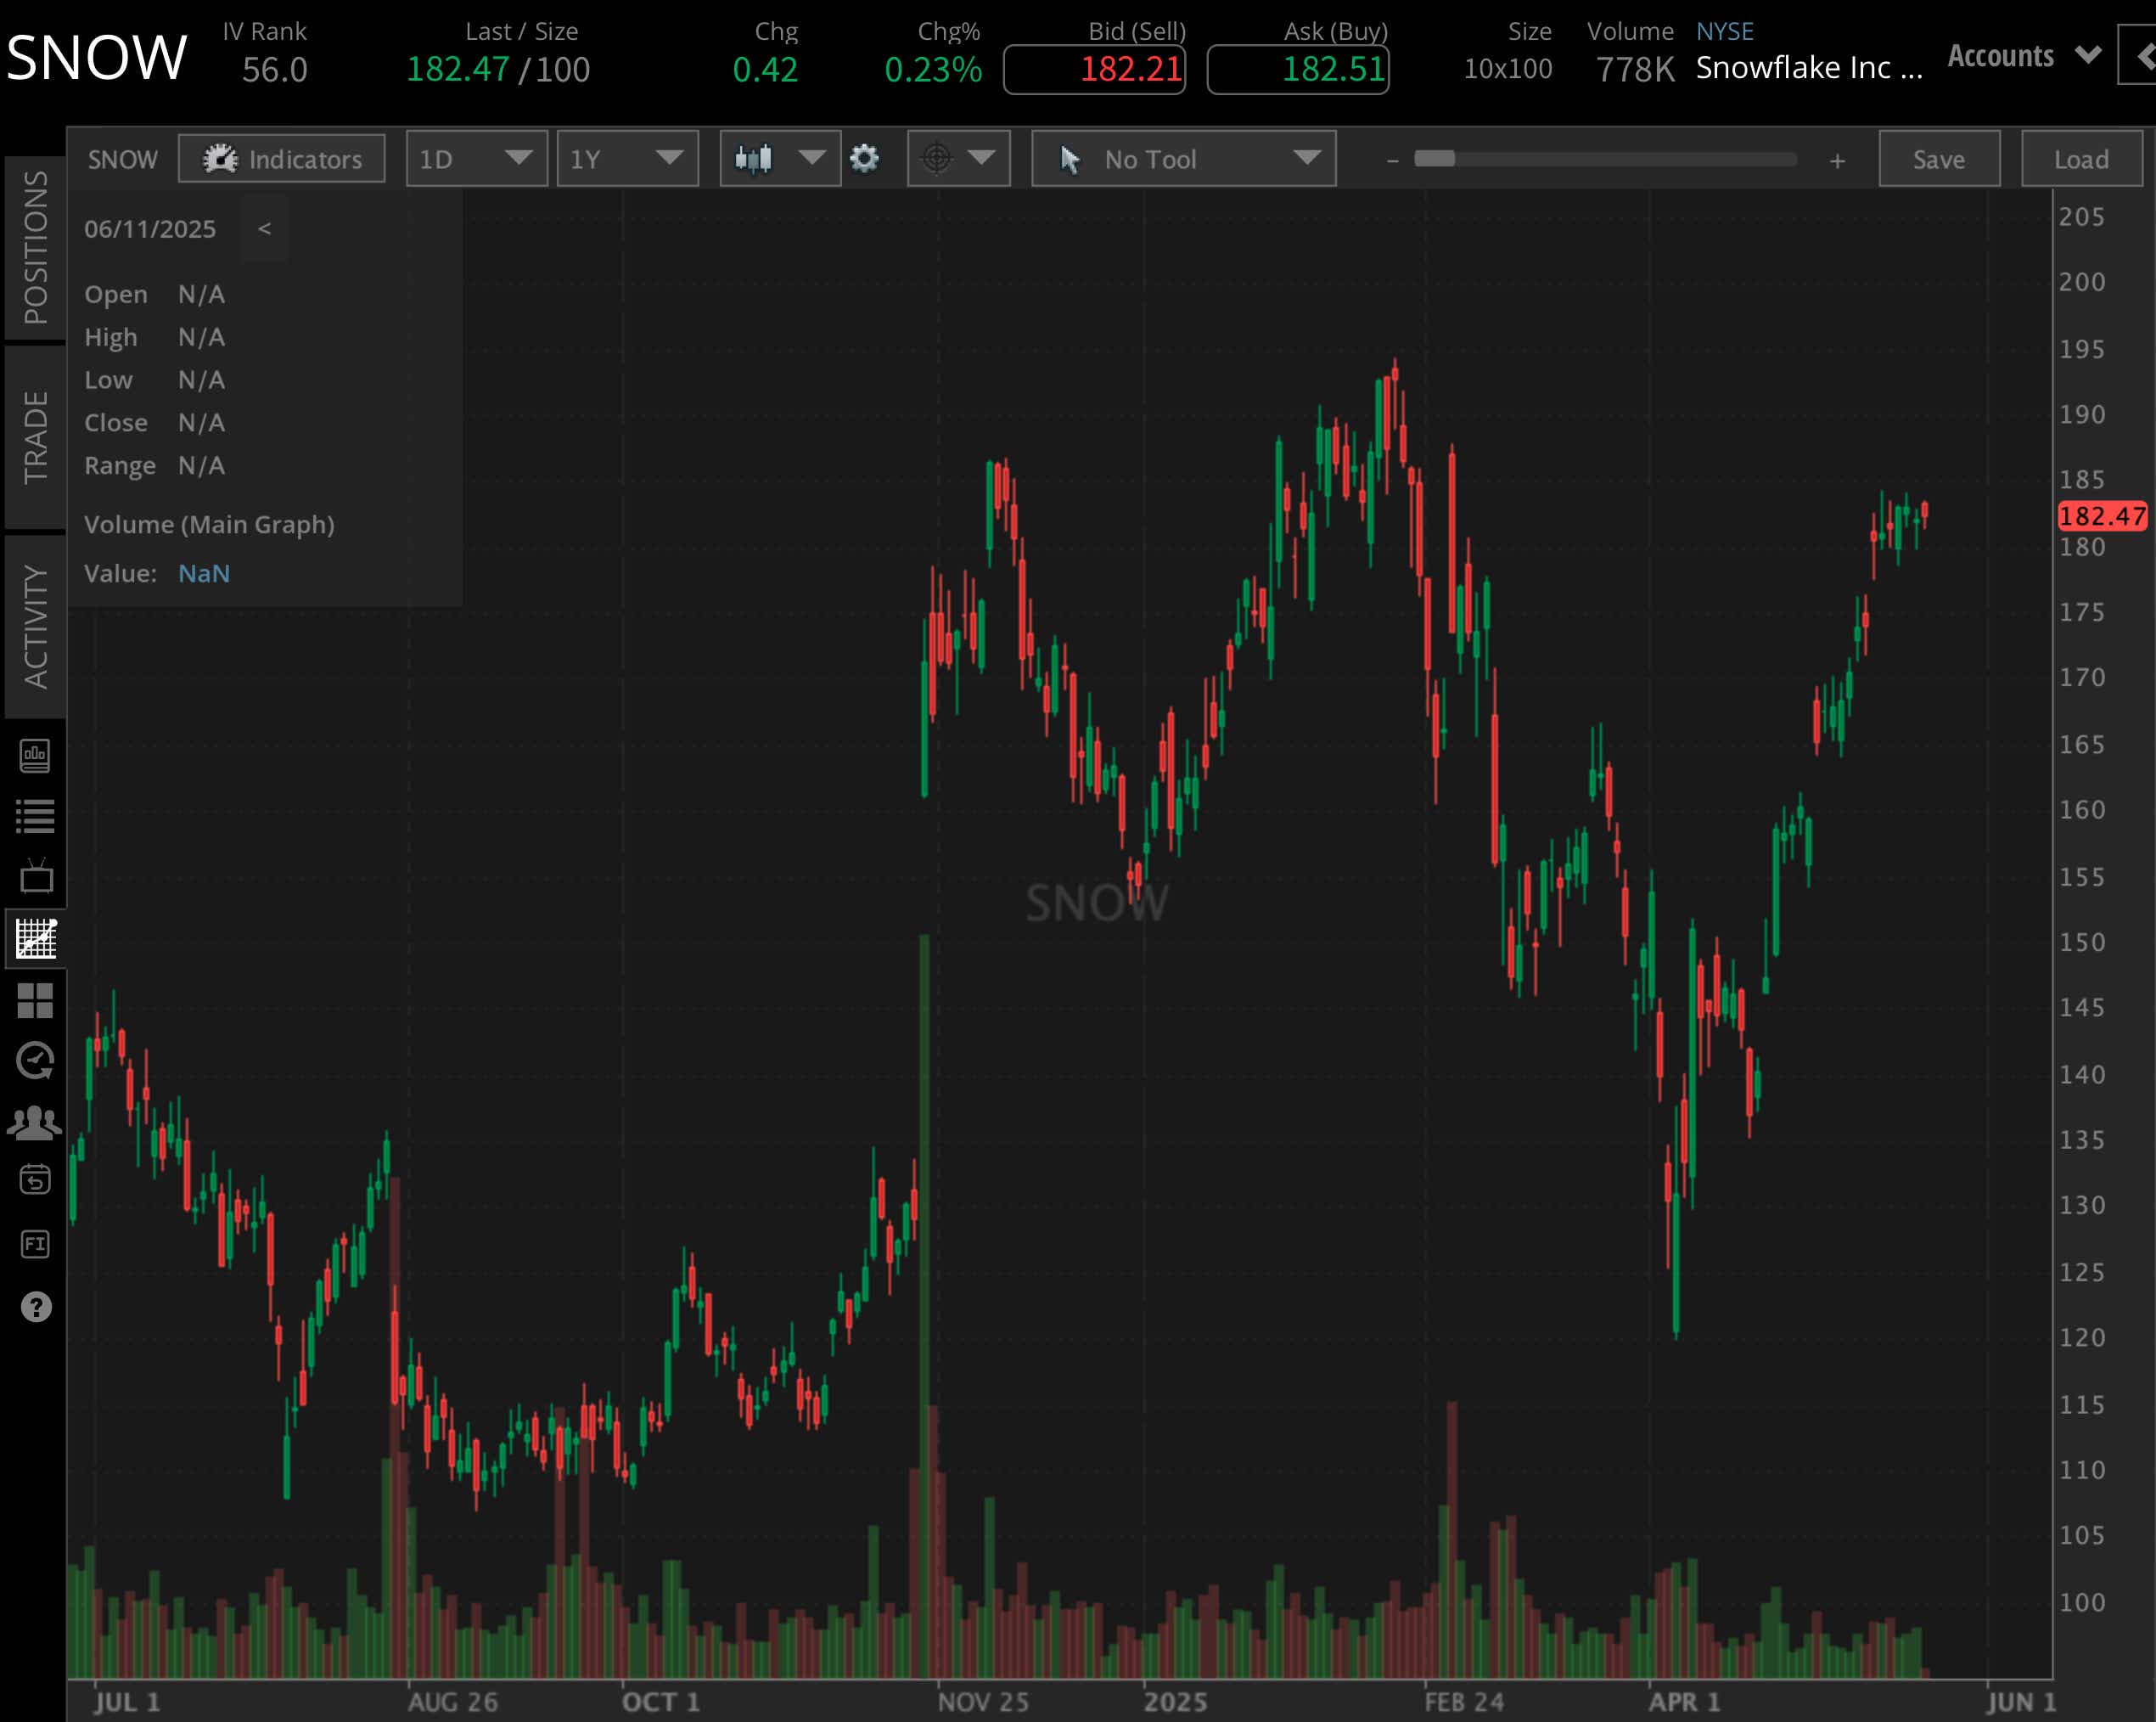Click the calendar rollback icon
The height and width of the screenshot is (1722, 2156).
[36, 1180]
